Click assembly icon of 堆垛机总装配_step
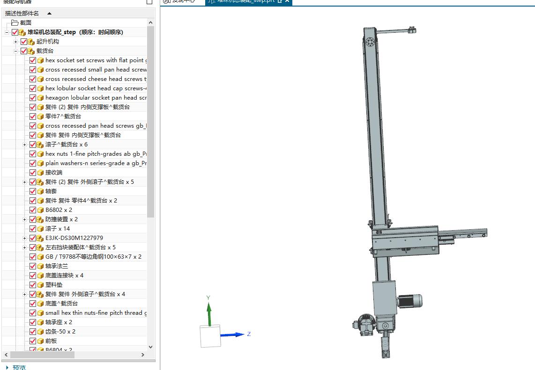This screenshot has width=535, height=370. point(22,32)
